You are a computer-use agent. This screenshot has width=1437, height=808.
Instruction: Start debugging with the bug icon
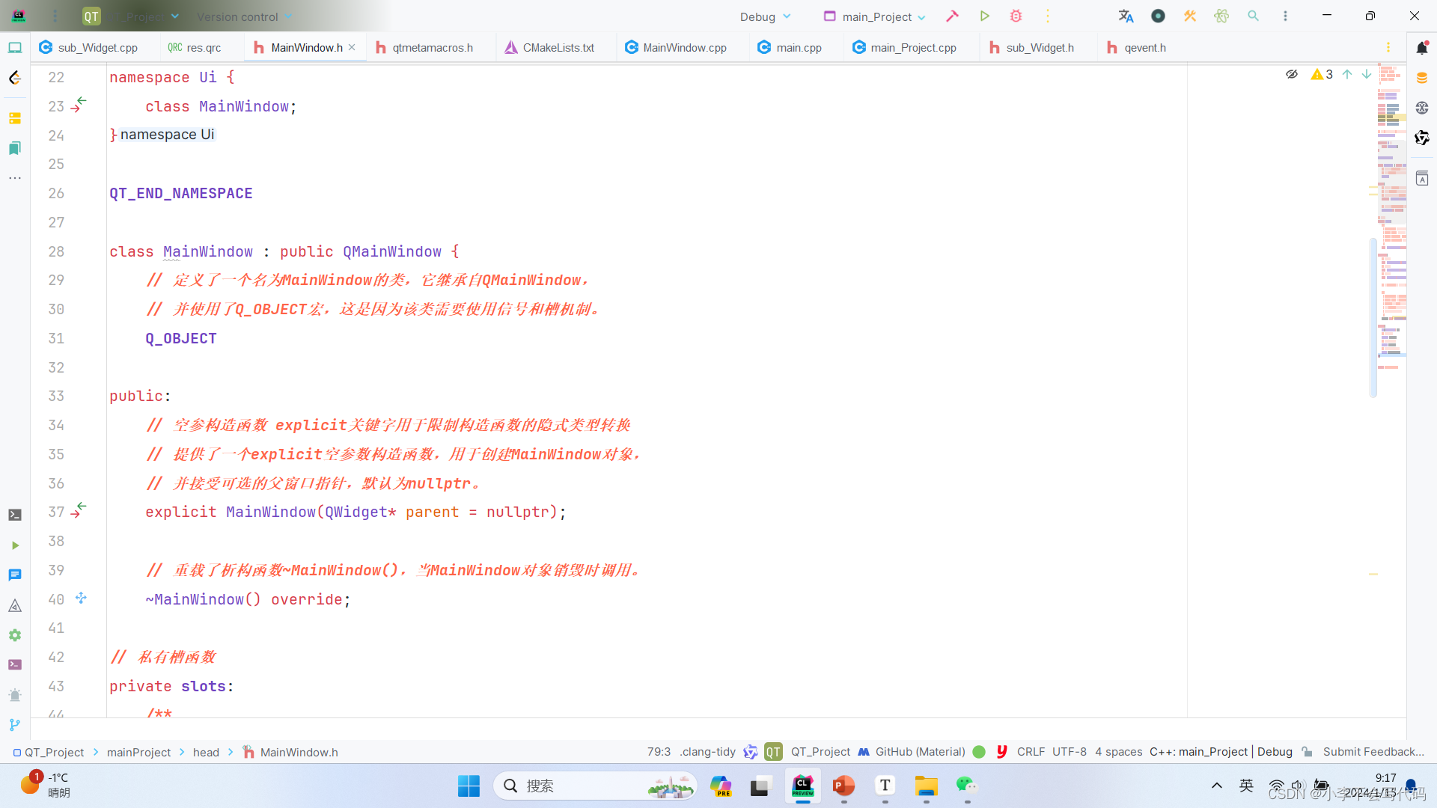pos(1016,16)
